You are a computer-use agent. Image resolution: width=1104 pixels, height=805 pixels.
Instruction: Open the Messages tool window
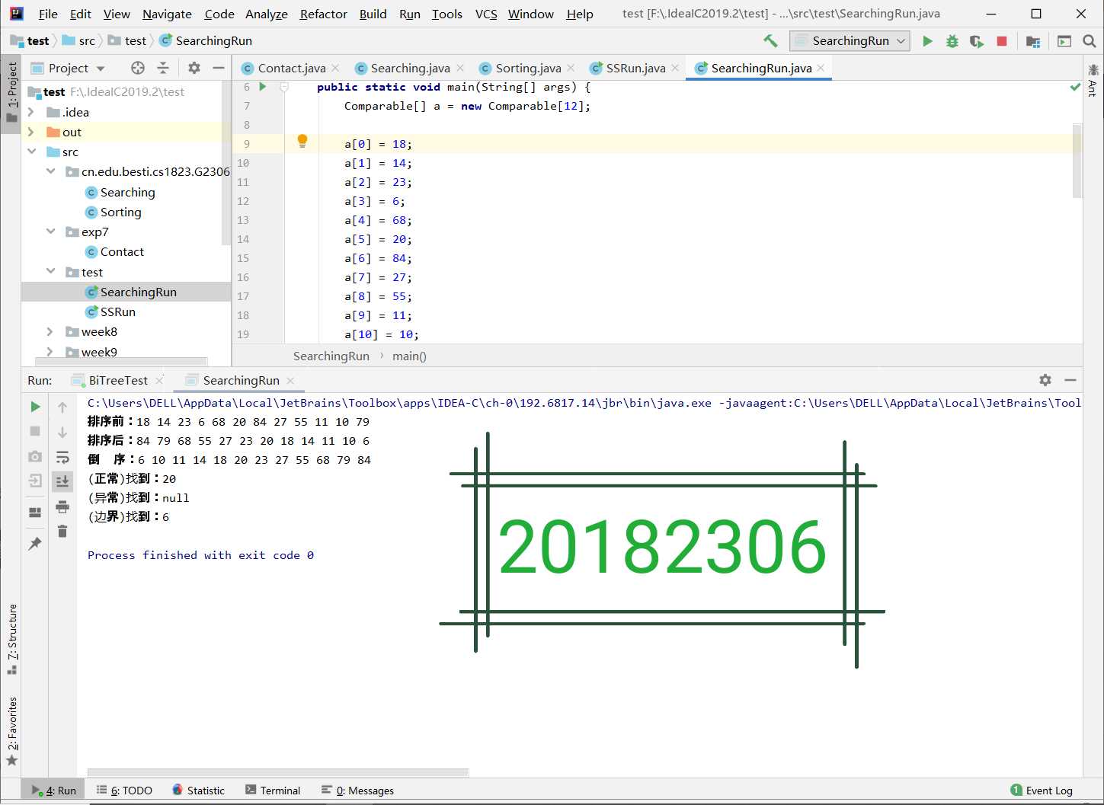tap(358, 791)
